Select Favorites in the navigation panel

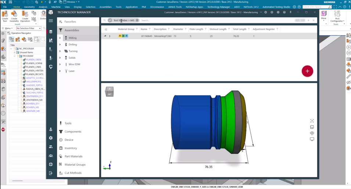coord(78,22)
